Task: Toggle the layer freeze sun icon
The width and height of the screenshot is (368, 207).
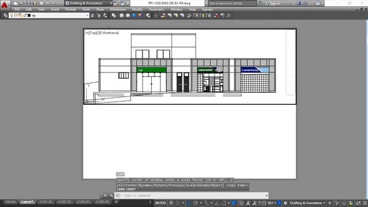Action: (x=16, y=16)
